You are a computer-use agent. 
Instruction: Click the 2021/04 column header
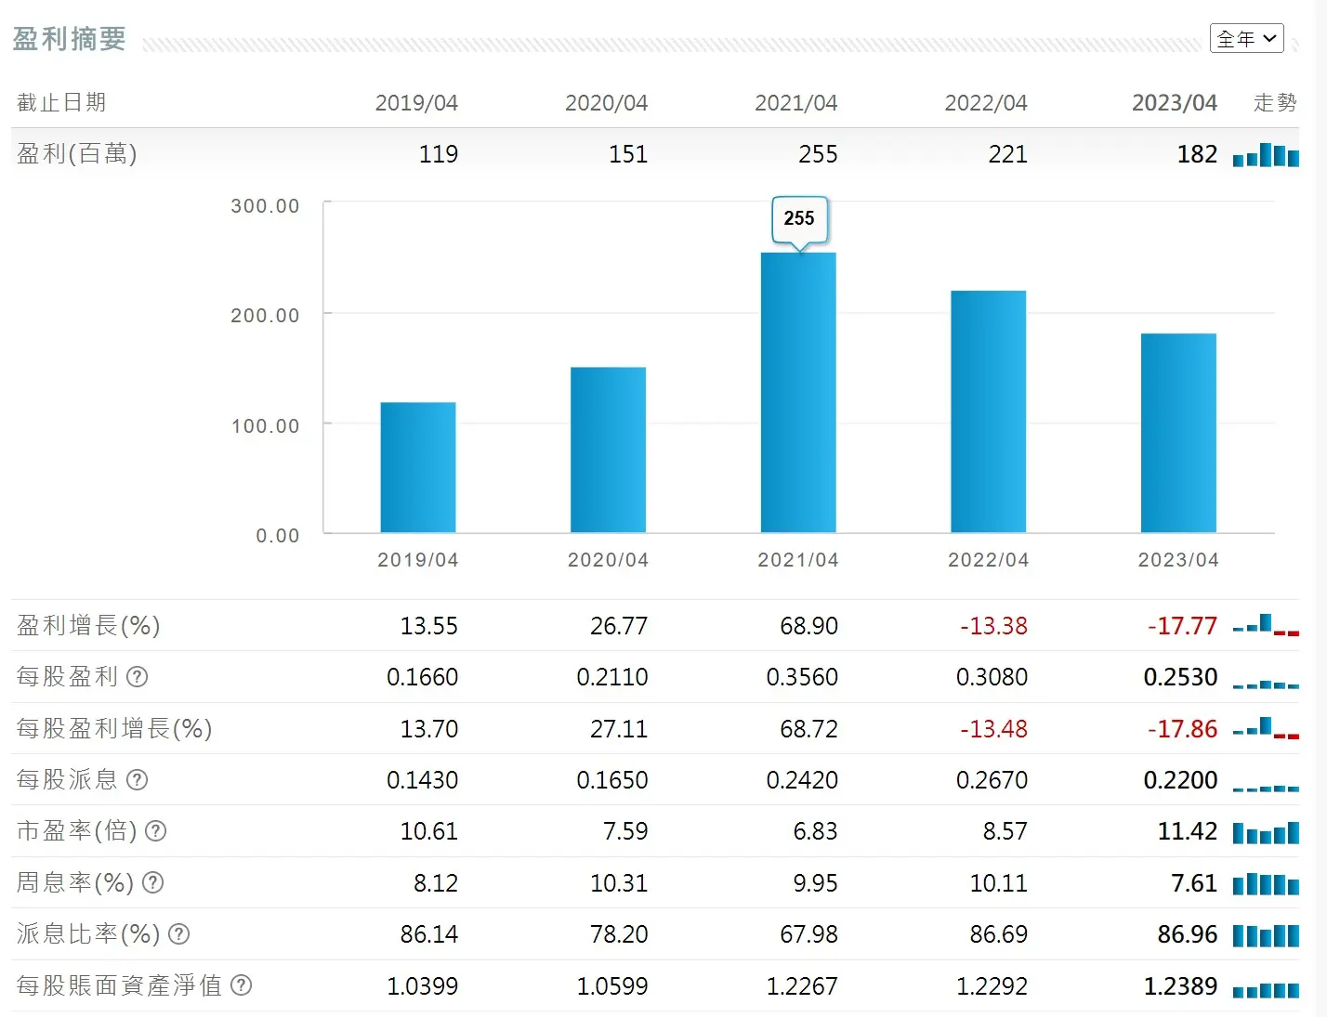(x=796, y=102)
